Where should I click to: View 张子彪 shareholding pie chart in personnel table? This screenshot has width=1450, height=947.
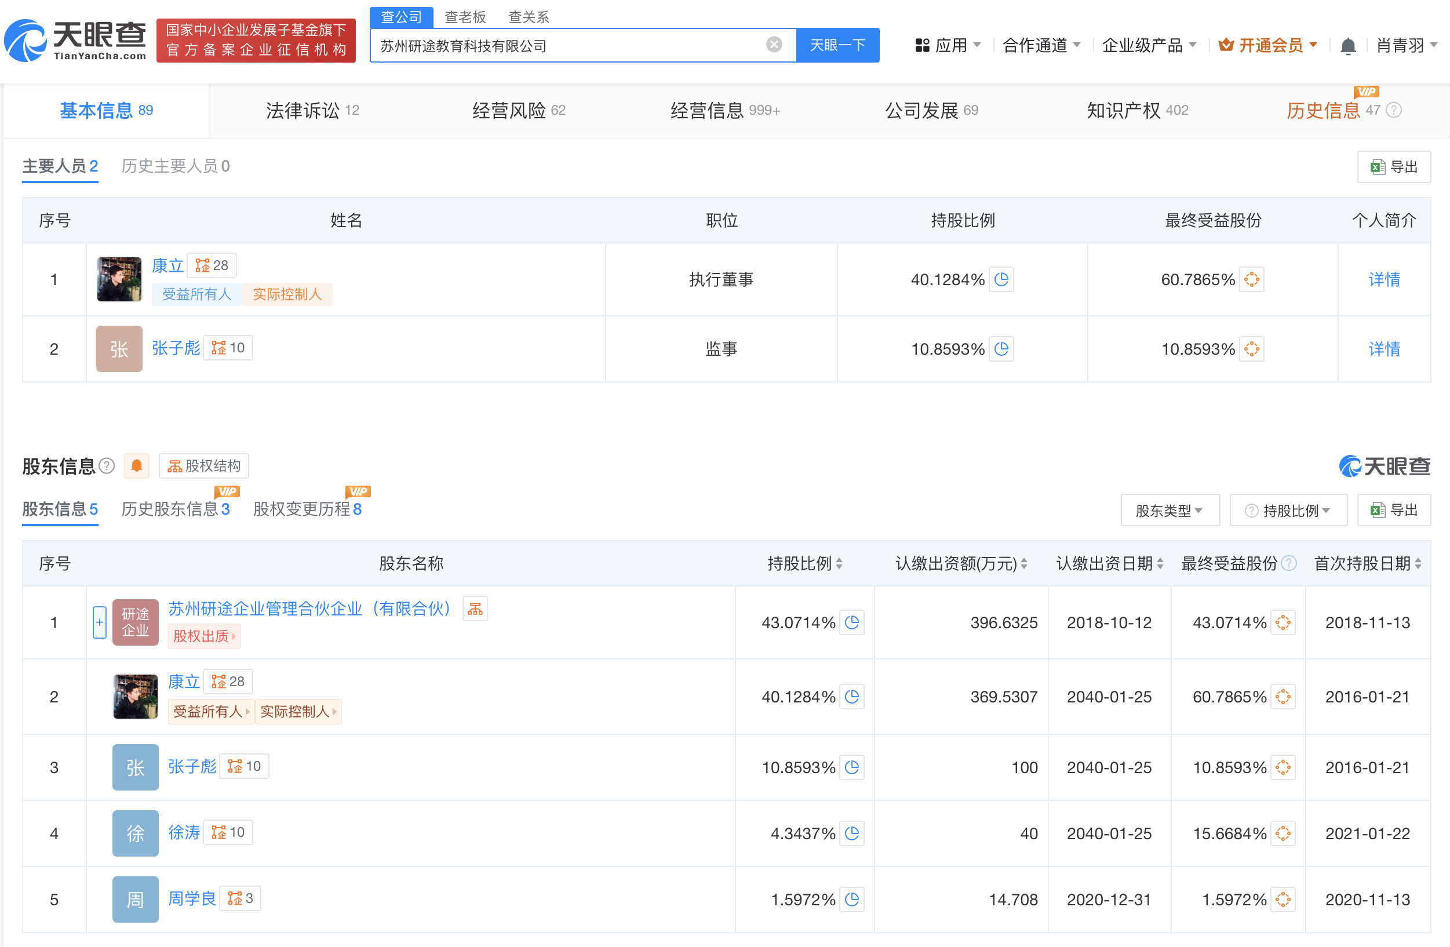[x=1001, y=349]
